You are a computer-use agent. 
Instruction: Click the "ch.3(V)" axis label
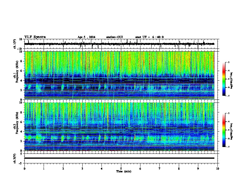(15, 158)
